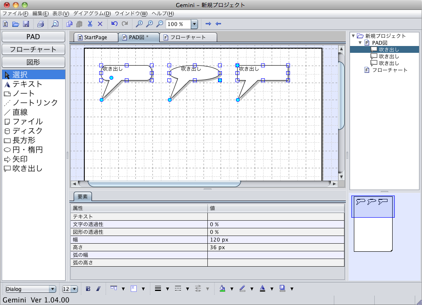Collapse the PAD図 tree node
The image size is (422, 305).
(x=360, y=43)
